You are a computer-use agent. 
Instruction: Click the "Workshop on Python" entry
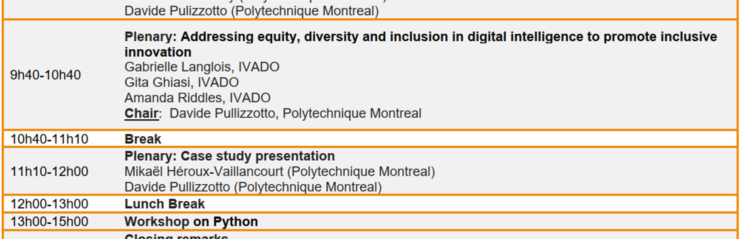click(191, 222)
